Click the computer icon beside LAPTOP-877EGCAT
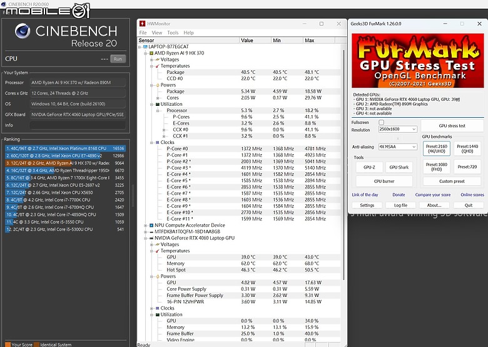This screenshot has width=488, height=347. click(145, 47)
